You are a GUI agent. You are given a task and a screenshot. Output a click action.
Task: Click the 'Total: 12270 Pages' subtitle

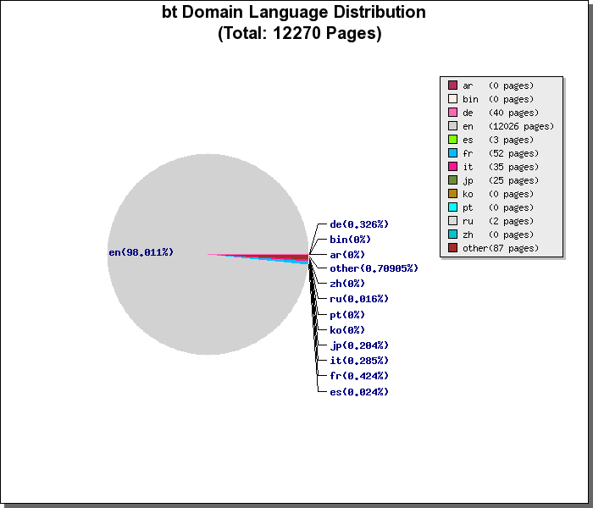(300, 33)
